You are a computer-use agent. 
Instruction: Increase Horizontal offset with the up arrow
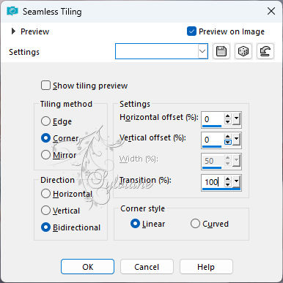tap(228, 116)
